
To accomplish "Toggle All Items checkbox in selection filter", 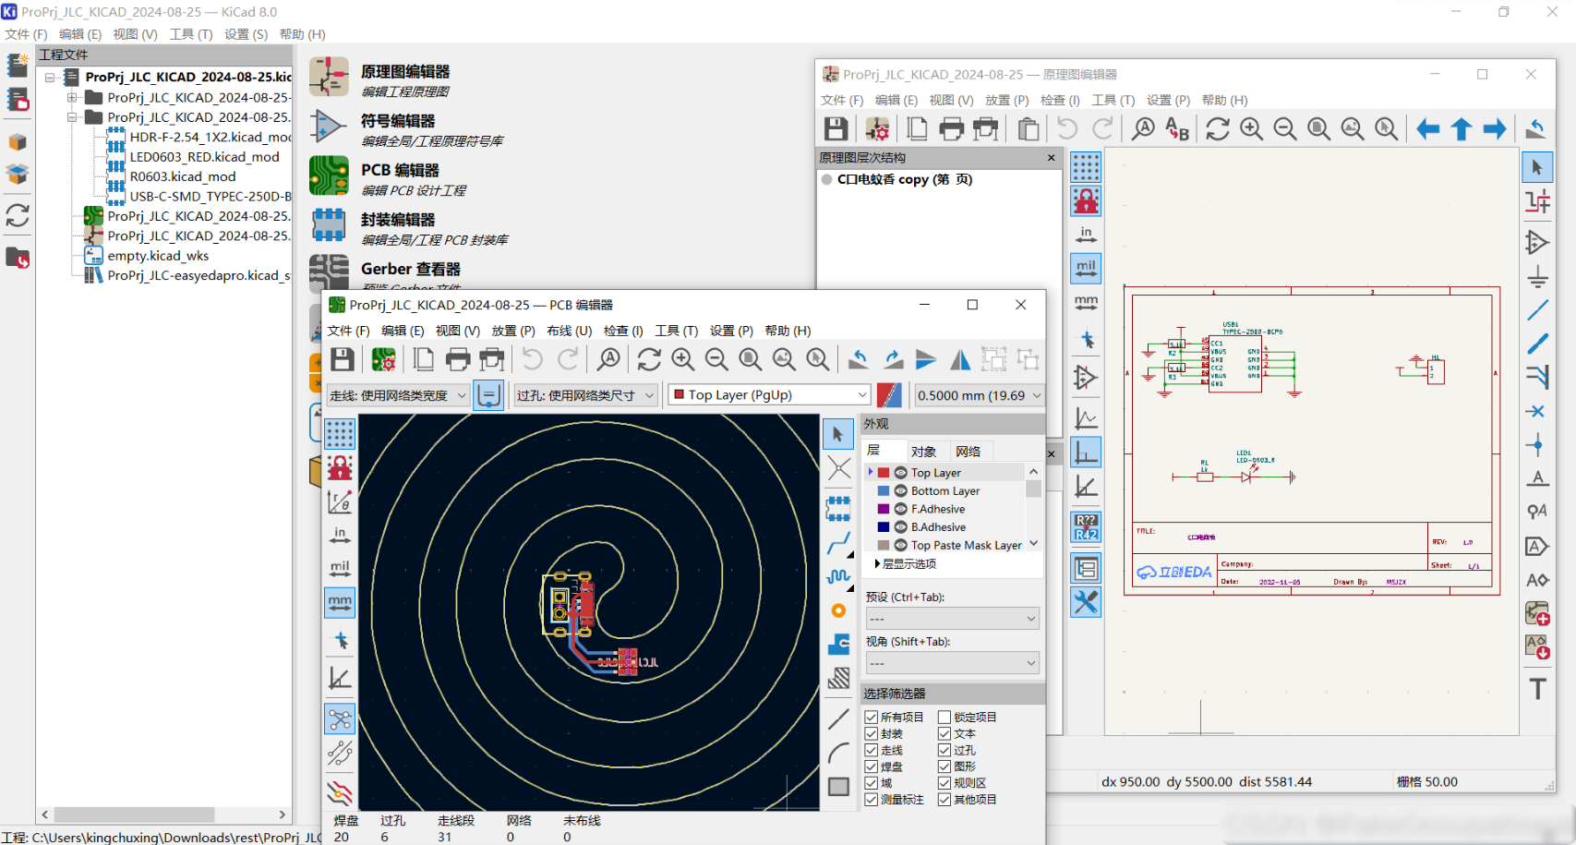I will (x=871, y=717).
